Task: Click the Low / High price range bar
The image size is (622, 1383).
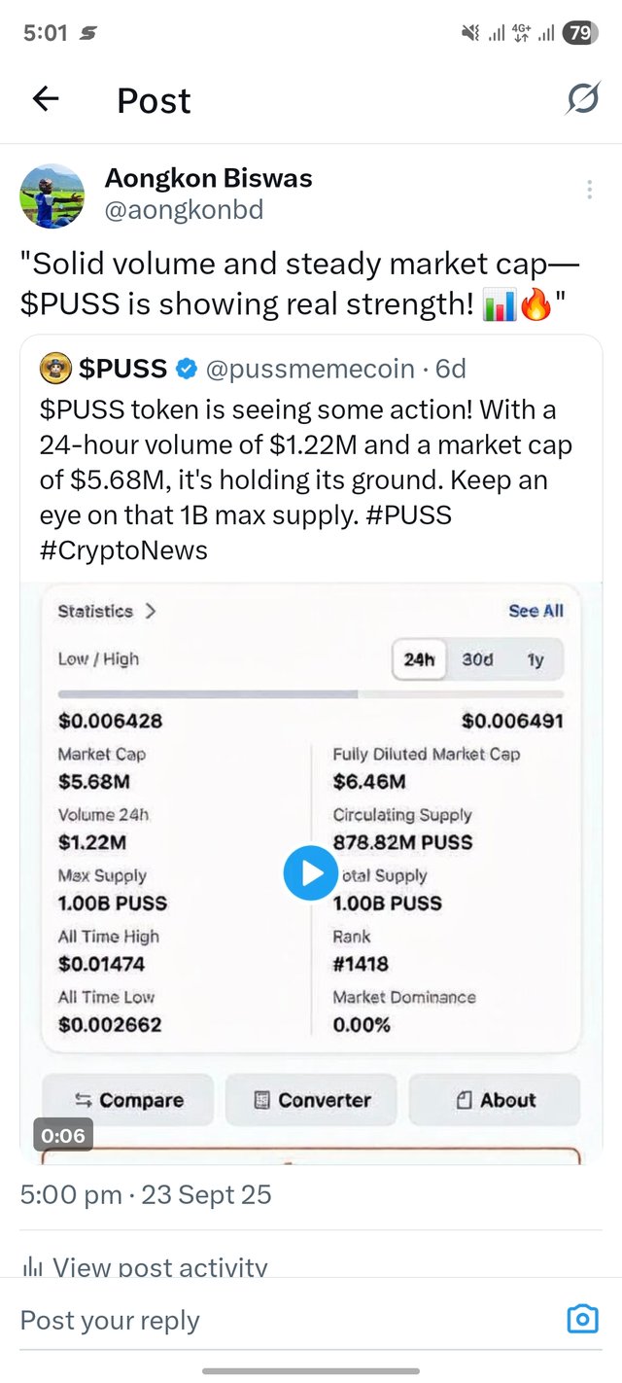Action: [310, 693]
